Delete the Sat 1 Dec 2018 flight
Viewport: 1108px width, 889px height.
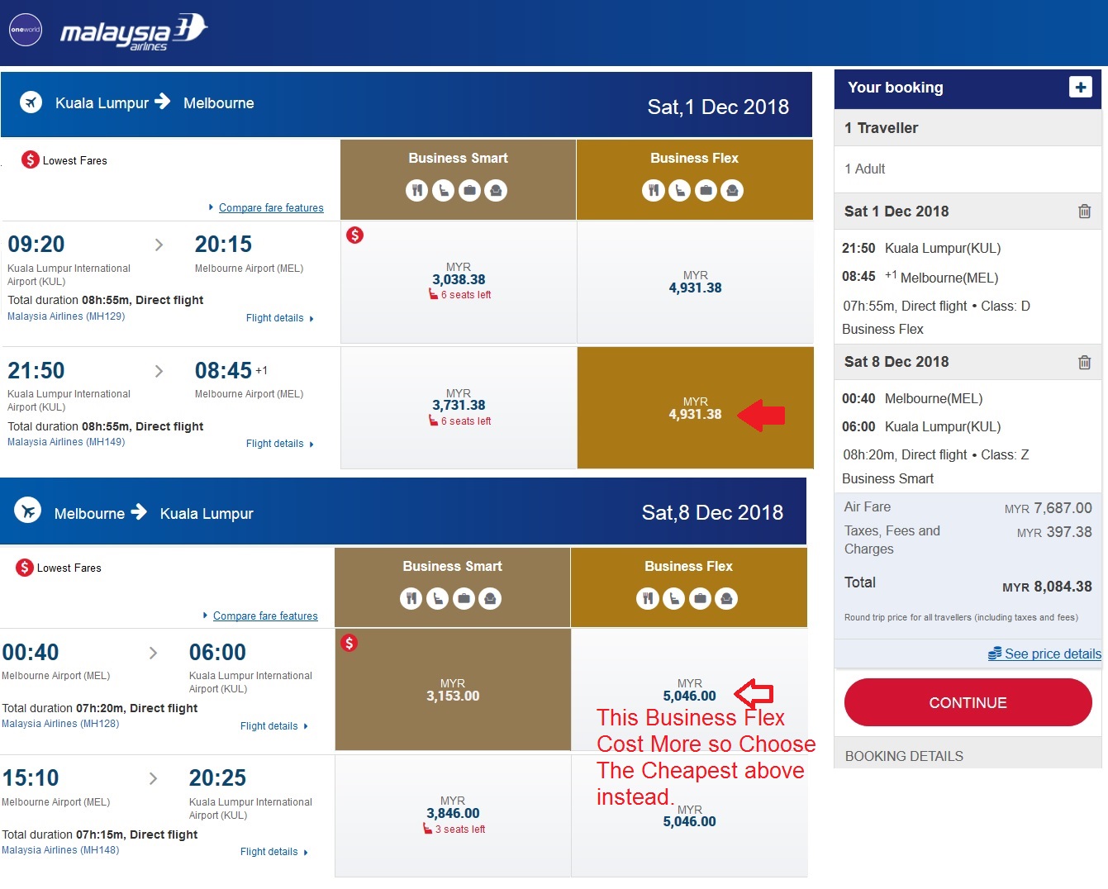(1084, 212)
